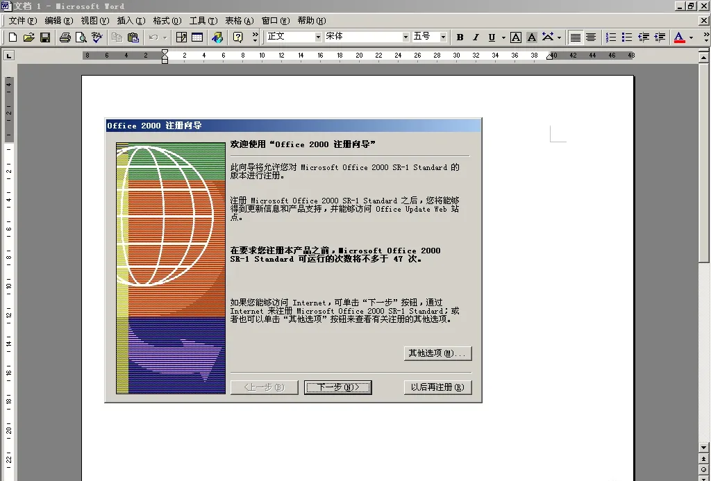Open the 编辑 menu

59,20
